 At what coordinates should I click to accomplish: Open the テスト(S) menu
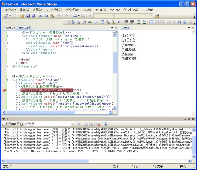point(115,10)
